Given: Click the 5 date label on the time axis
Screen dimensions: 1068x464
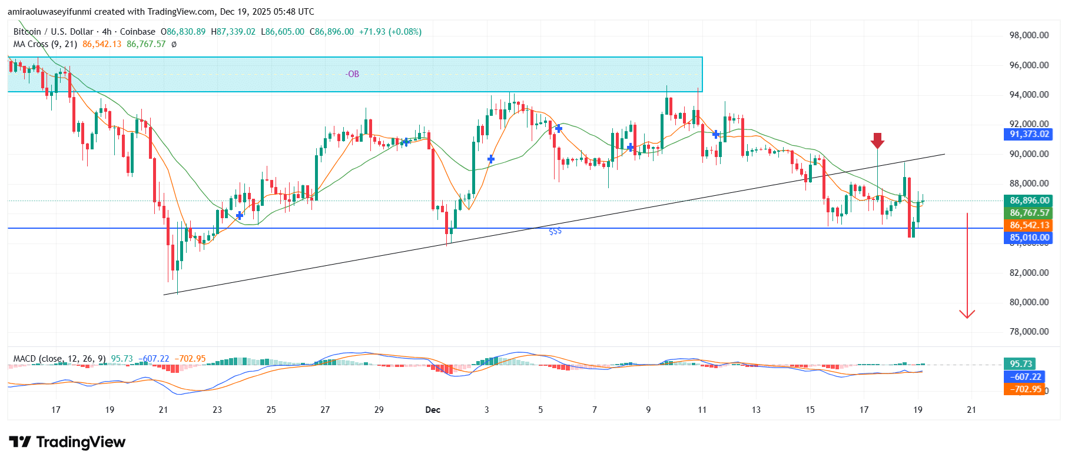Looking at the screenshot, I should [x=540, y=410].
